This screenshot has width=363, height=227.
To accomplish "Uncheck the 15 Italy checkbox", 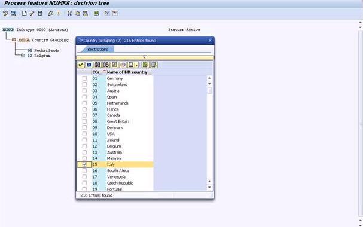I will (84, 165).
